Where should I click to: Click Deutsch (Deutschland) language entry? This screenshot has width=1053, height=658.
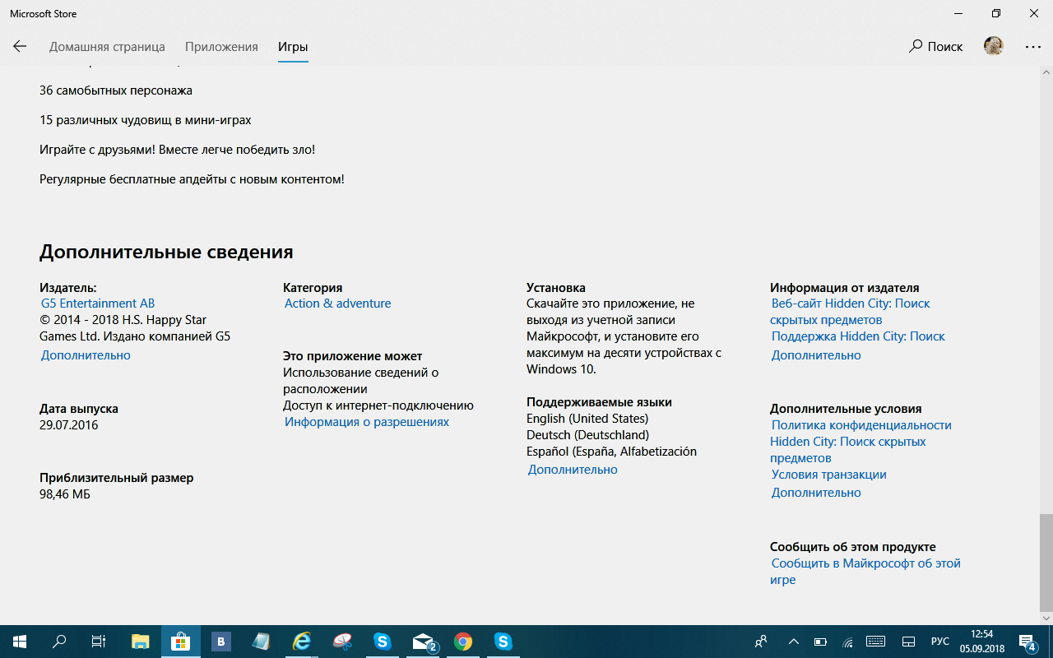point(587,435)
